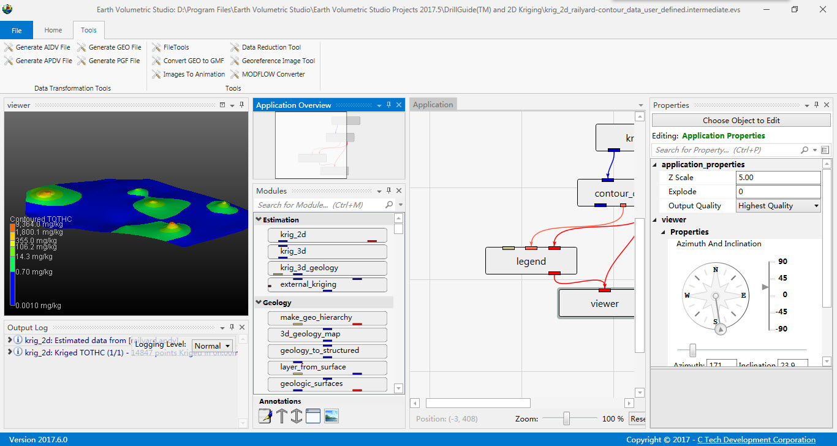Open the Data Reduction Tool
837x446 pixels.
click(x=266, y=47)
